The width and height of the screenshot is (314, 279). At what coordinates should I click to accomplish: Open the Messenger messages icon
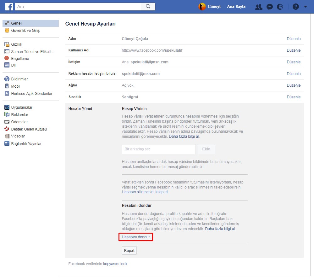coord(269,7)
